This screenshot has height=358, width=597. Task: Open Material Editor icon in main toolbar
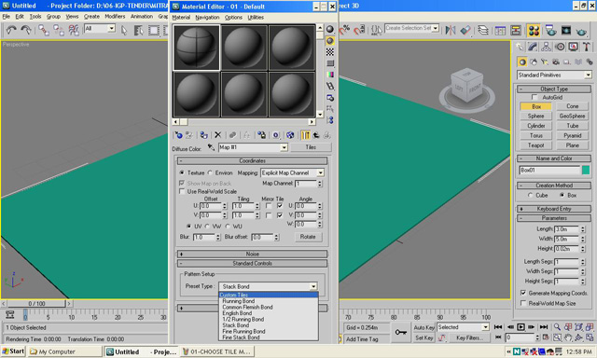(x=534, y=31)
